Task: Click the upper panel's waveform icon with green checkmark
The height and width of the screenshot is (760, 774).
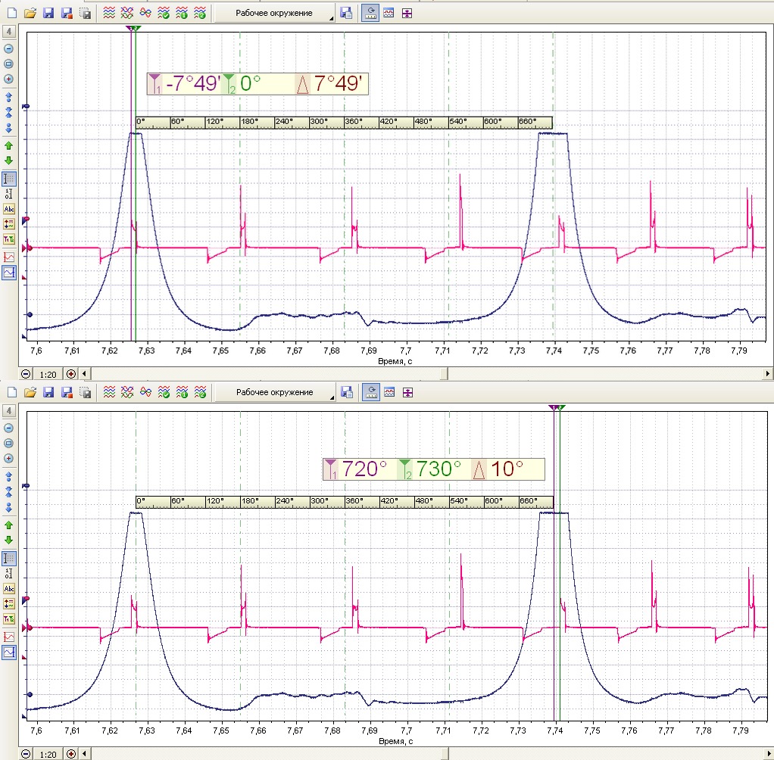Action: (164, 14)
